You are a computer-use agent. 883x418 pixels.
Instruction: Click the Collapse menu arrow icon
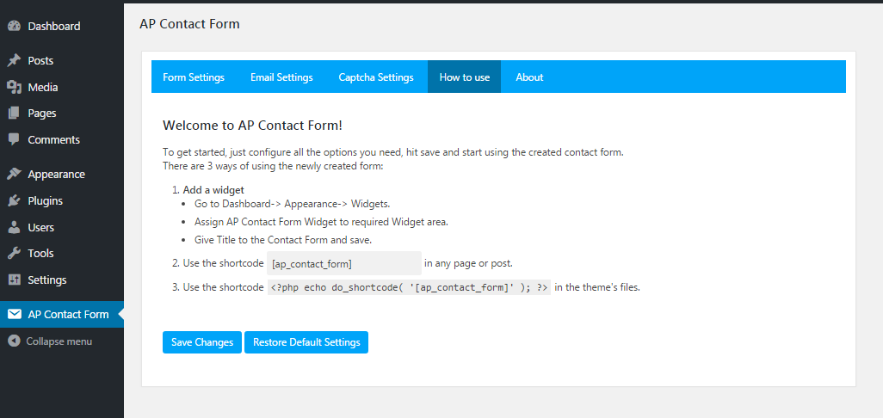pyautogui.click(x=14, y=341)
